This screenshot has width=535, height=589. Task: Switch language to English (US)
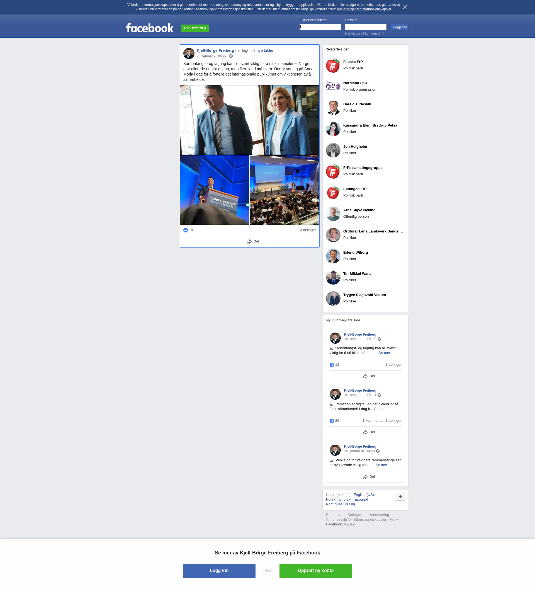(364, 495)
